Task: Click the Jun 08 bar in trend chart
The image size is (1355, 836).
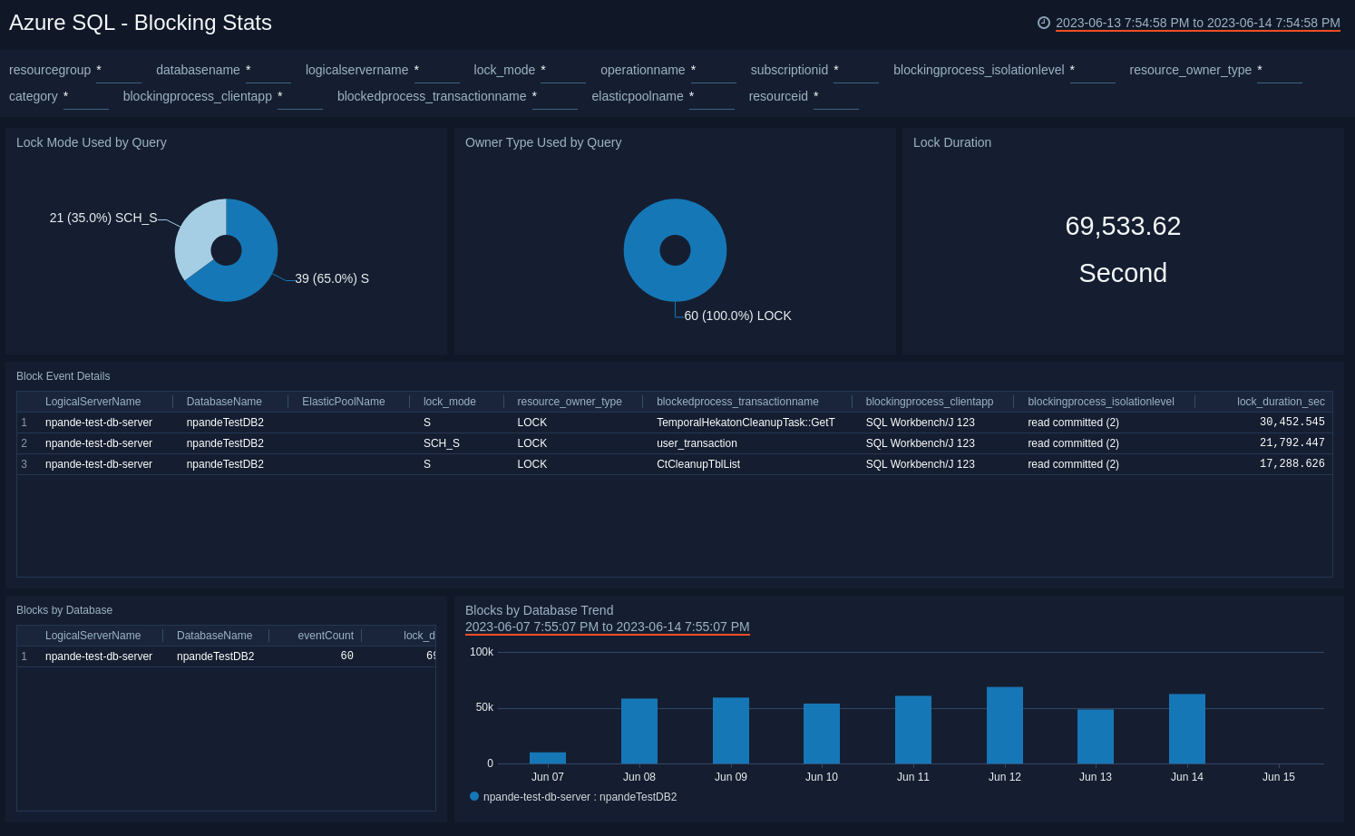Action: pyautogui.click(x=639, y=731)
